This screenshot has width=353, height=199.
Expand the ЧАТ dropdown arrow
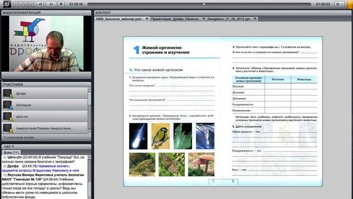click(13, 146)
